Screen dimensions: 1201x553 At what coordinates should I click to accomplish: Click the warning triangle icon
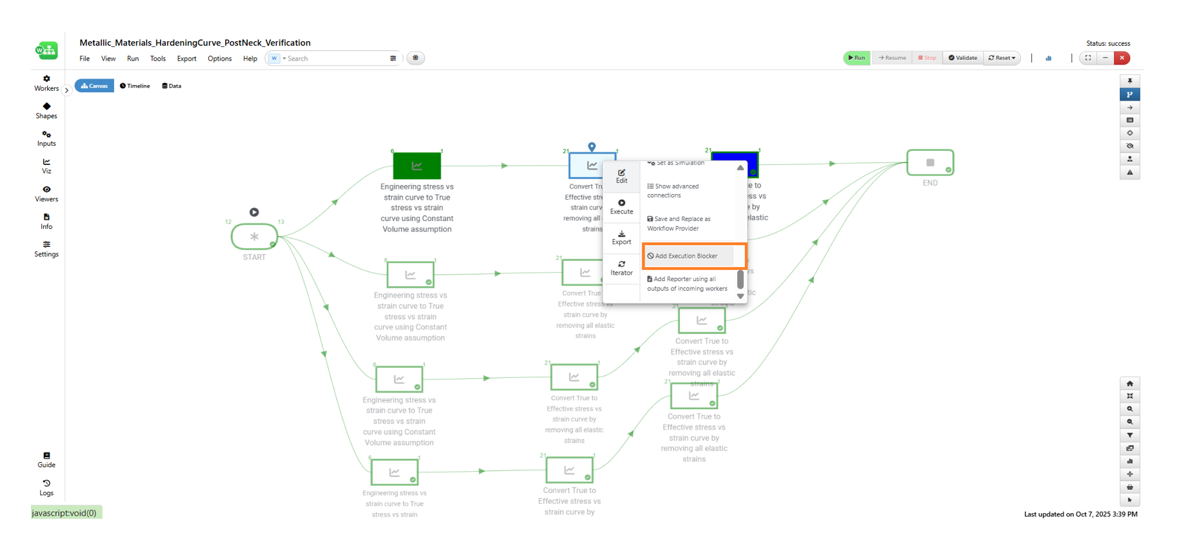[1129, 172]
